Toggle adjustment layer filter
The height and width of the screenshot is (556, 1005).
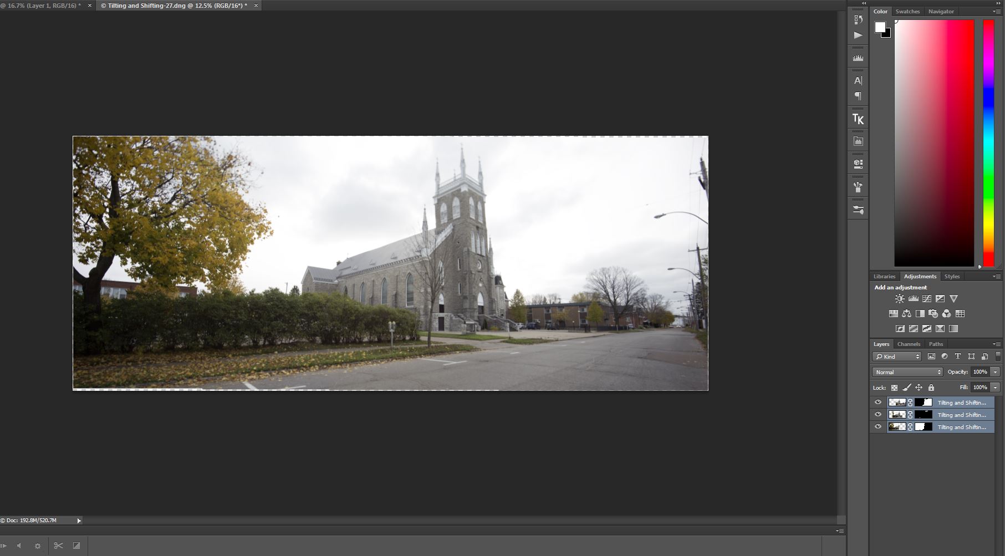point(945,356)
